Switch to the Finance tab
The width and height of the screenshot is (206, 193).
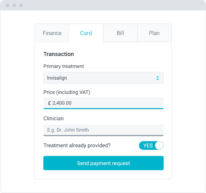coord(52,33)
